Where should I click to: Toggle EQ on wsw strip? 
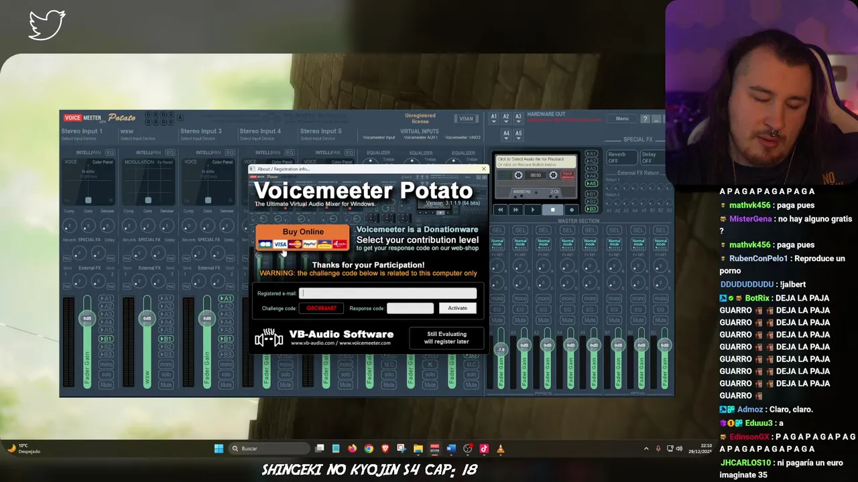[170, 153]
